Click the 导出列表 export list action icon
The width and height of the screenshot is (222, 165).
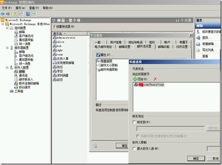pyautogui.click(x=199, y=50)
